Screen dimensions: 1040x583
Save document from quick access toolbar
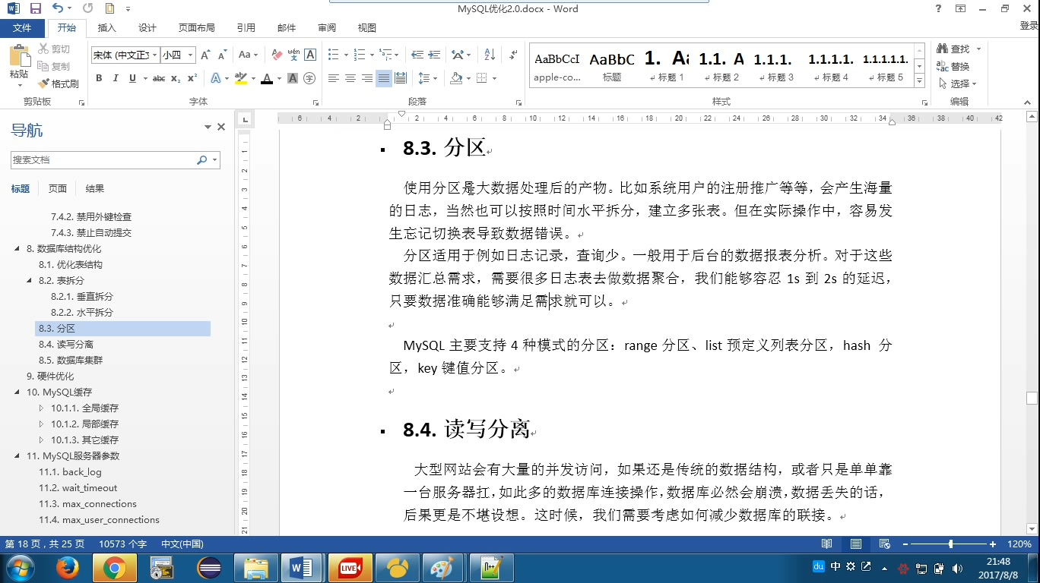click(x=35, y=9)
